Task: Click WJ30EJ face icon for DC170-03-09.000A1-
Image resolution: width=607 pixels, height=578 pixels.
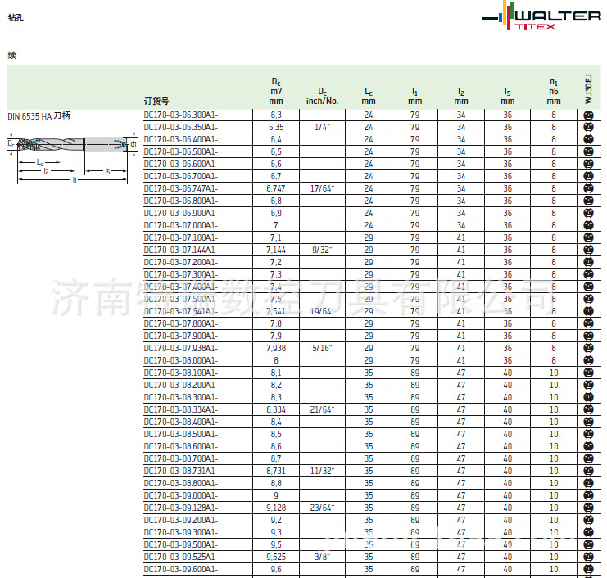Action: [x=588, y=495]
